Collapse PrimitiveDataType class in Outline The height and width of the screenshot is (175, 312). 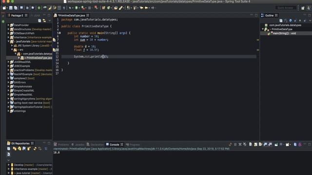click(263, 29)
